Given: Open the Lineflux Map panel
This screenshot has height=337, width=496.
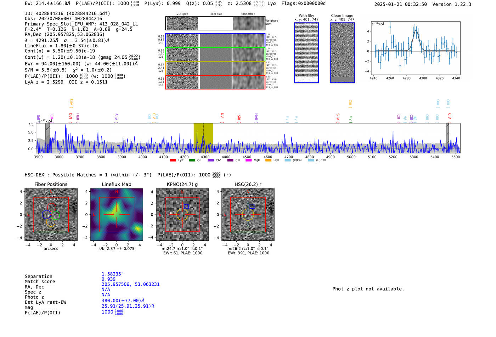Looking at the screenshot, I should (117, 215).
